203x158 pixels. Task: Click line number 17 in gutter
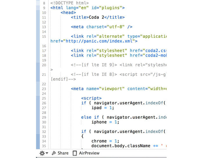coord(44,51)
